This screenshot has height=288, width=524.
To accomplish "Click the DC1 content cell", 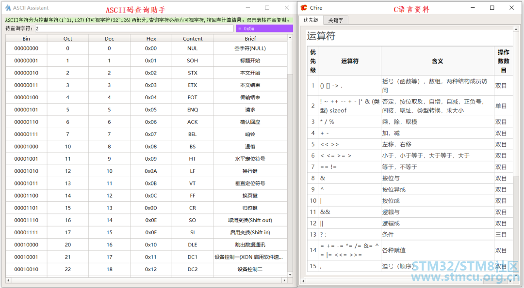I will coord(193,257).
